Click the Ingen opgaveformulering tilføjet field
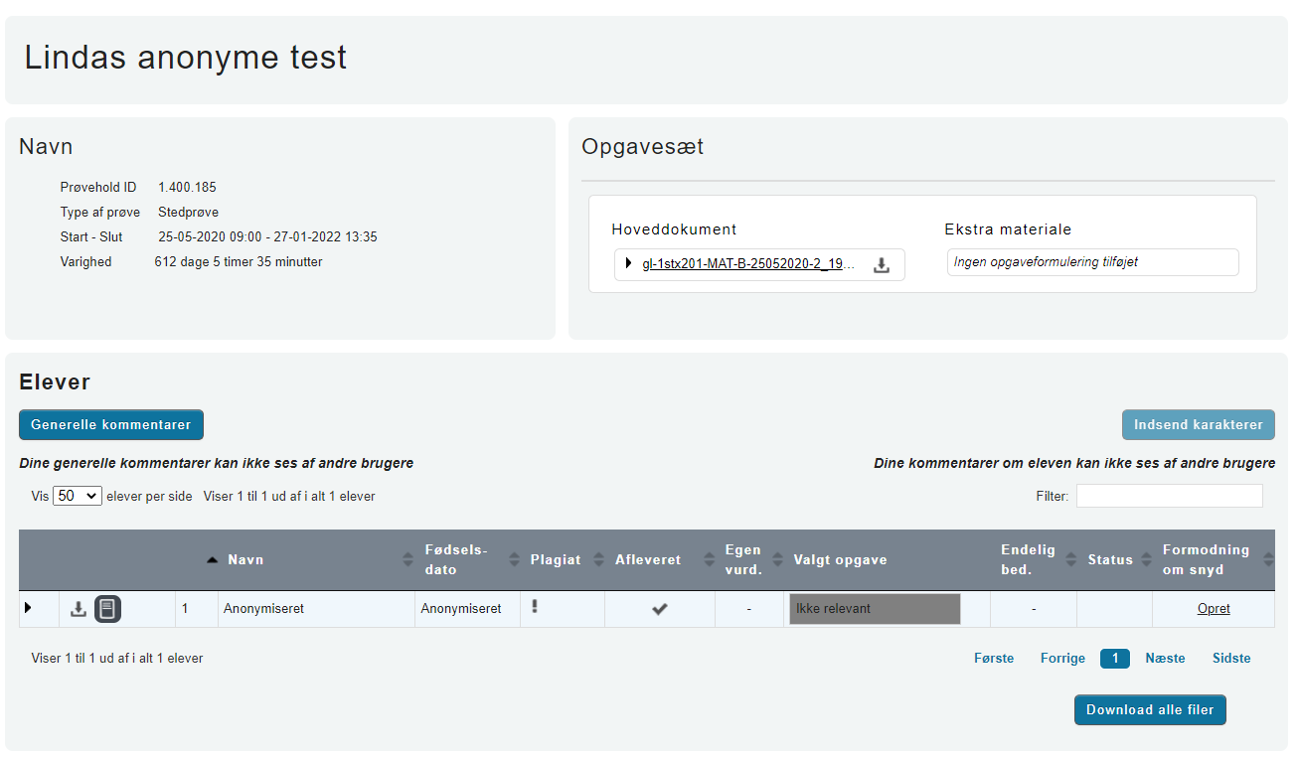Viewport: 1299px width, 760px height. pyautogui.click(x=1093, y=262)
